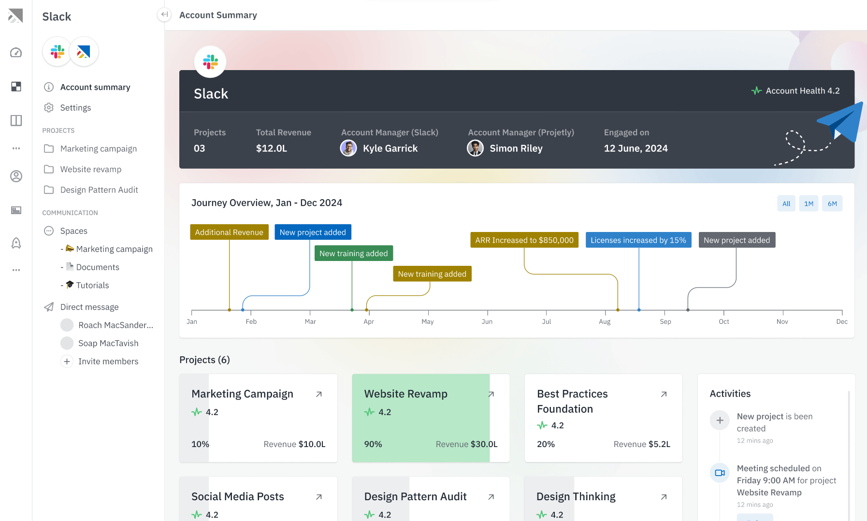Click the Account Health 4.2 indicator

pos(795,91)
